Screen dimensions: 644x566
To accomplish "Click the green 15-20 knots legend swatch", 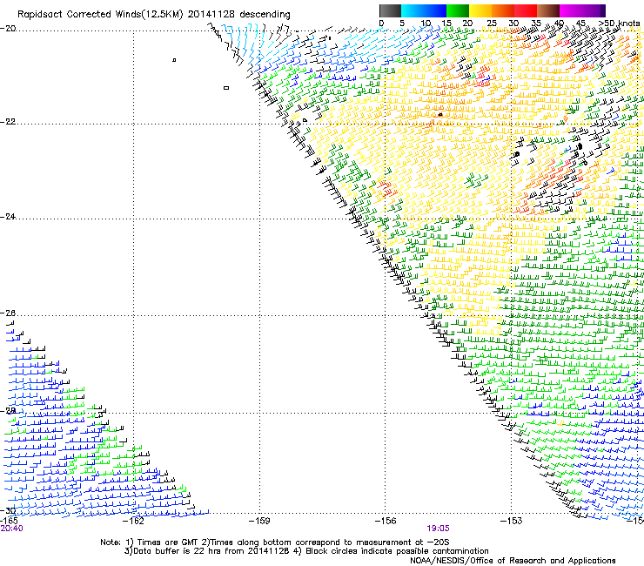I will 458,10.
